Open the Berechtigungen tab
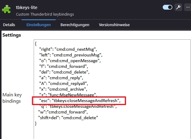191x139 pixels. point(75,25)
